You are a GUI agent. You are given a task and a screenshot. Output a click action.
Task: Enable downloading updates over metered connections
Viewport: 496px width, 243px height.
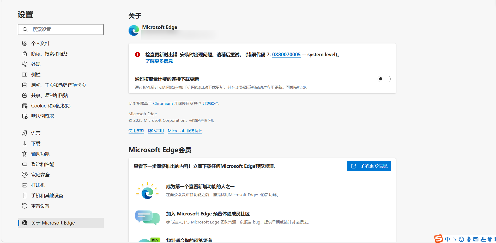(384, 79)
